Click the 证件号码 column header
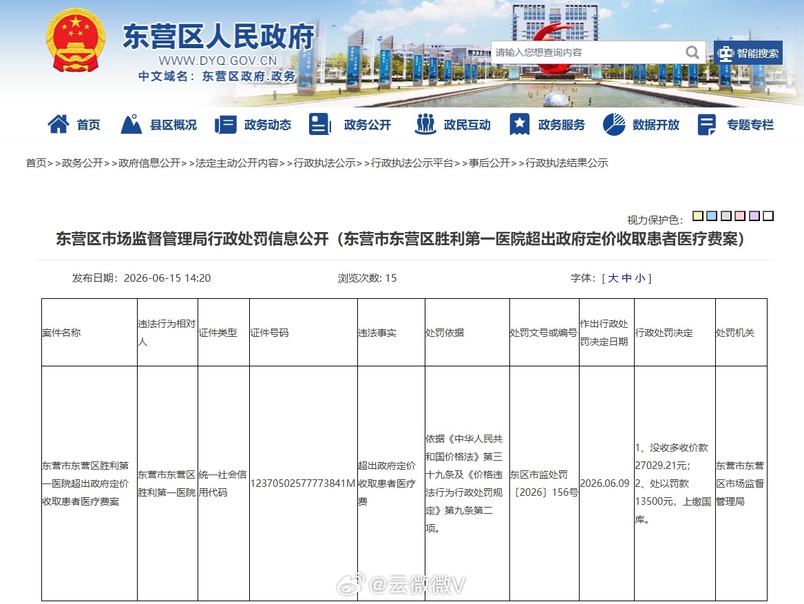The width and height of the screenshot is (804, 604). tap(304, 333)
